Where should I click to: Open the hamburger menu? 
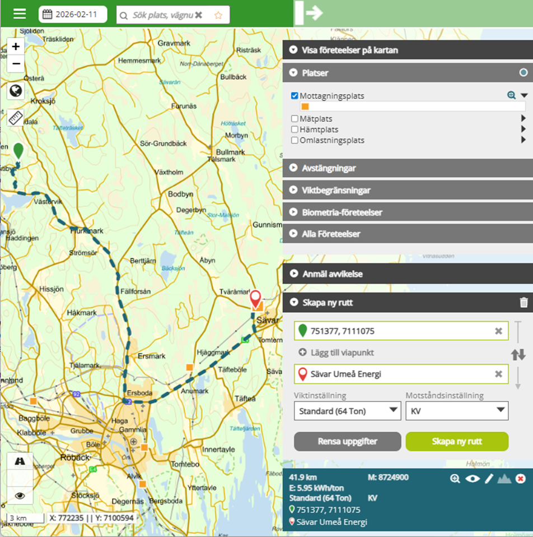pyautogui.click(x=20, y=14)
